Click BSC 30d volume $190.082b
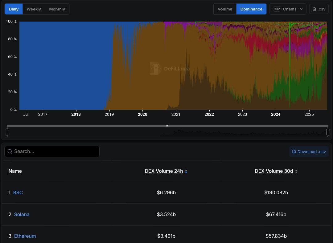 tap(276, 192)
